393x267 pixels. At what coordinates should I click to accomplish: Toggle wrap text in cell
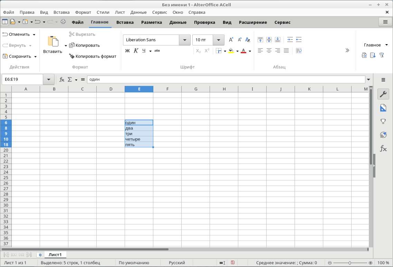tap(299, 51)
